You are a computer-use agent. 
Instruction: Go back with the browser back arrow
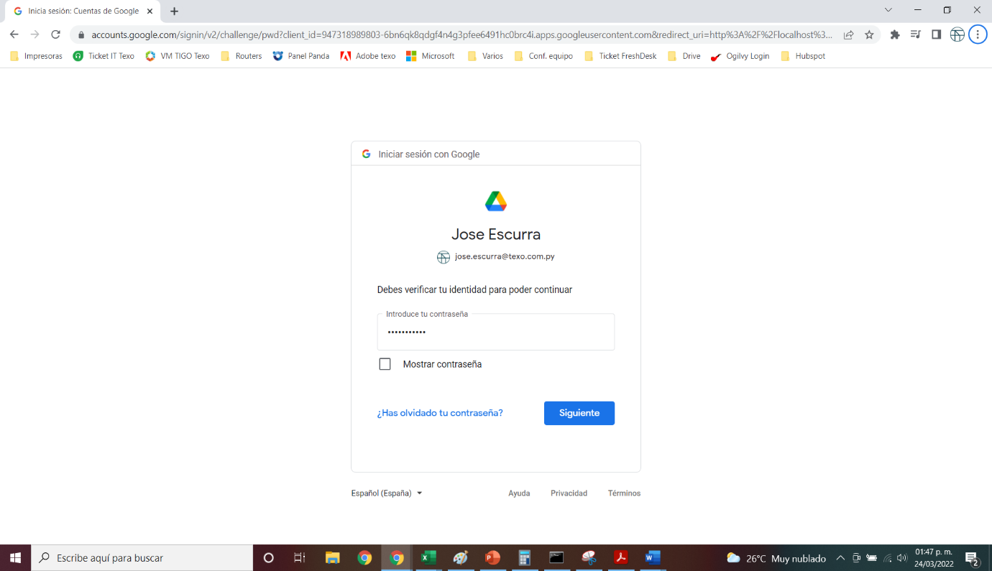[x=14, y=34]
